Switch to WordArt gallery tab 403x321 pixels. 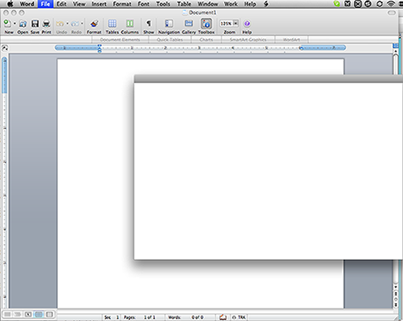point(292,40)
